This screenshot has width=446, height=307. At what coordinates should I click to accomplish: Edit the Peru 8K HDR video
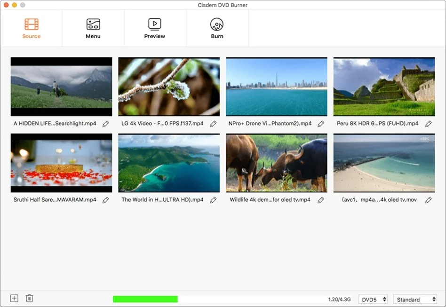click(x=428, y=124)
